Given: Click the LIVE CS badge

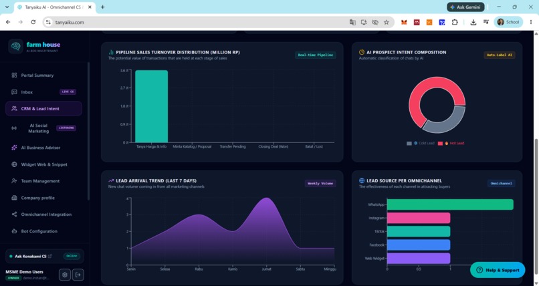Looking at the screenshot, I should point(68,92).
